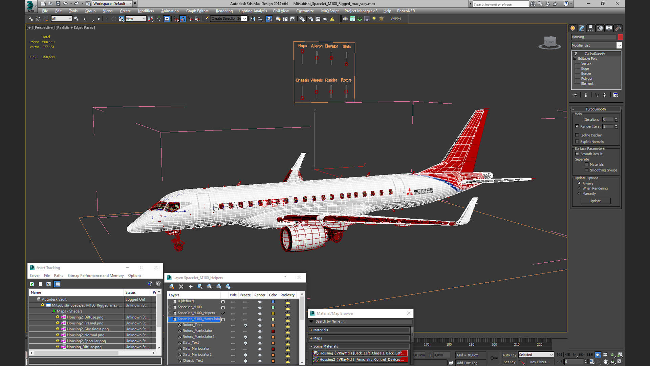Open the MAXScript menu
Screen dimensions: 650x366
click(x=330, y=11)
